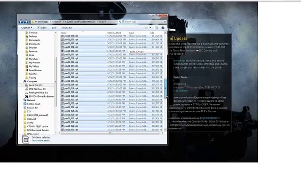Click the Show more details link

point(41,141)
